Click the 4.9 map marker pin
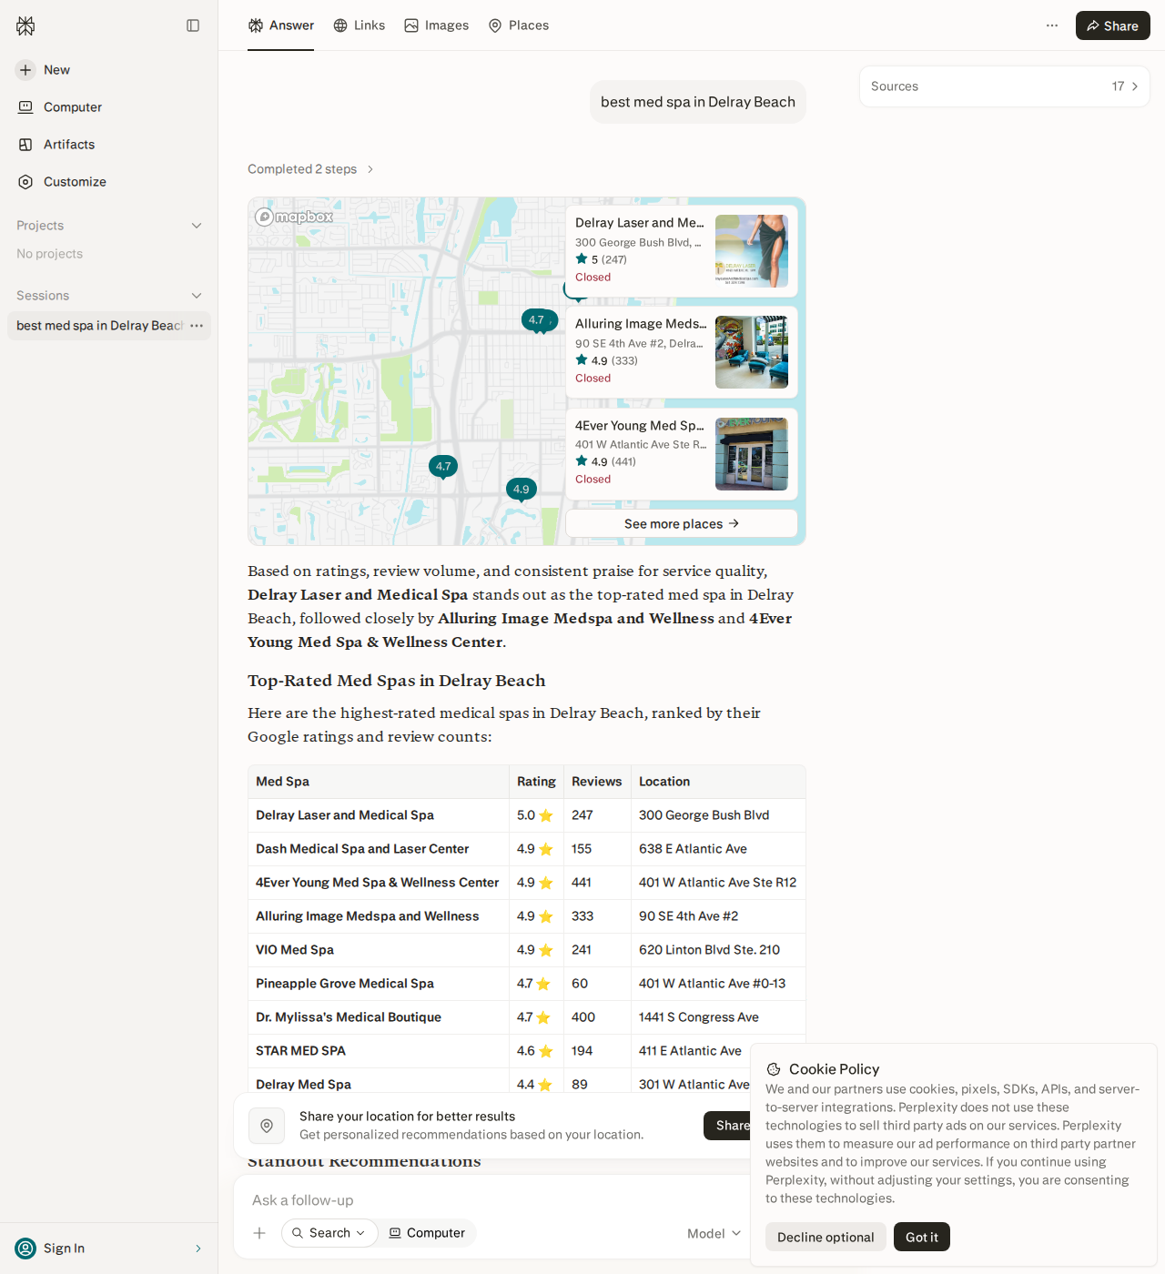The width and height of the screenshot is (1165, 1274). coord(522,490)
